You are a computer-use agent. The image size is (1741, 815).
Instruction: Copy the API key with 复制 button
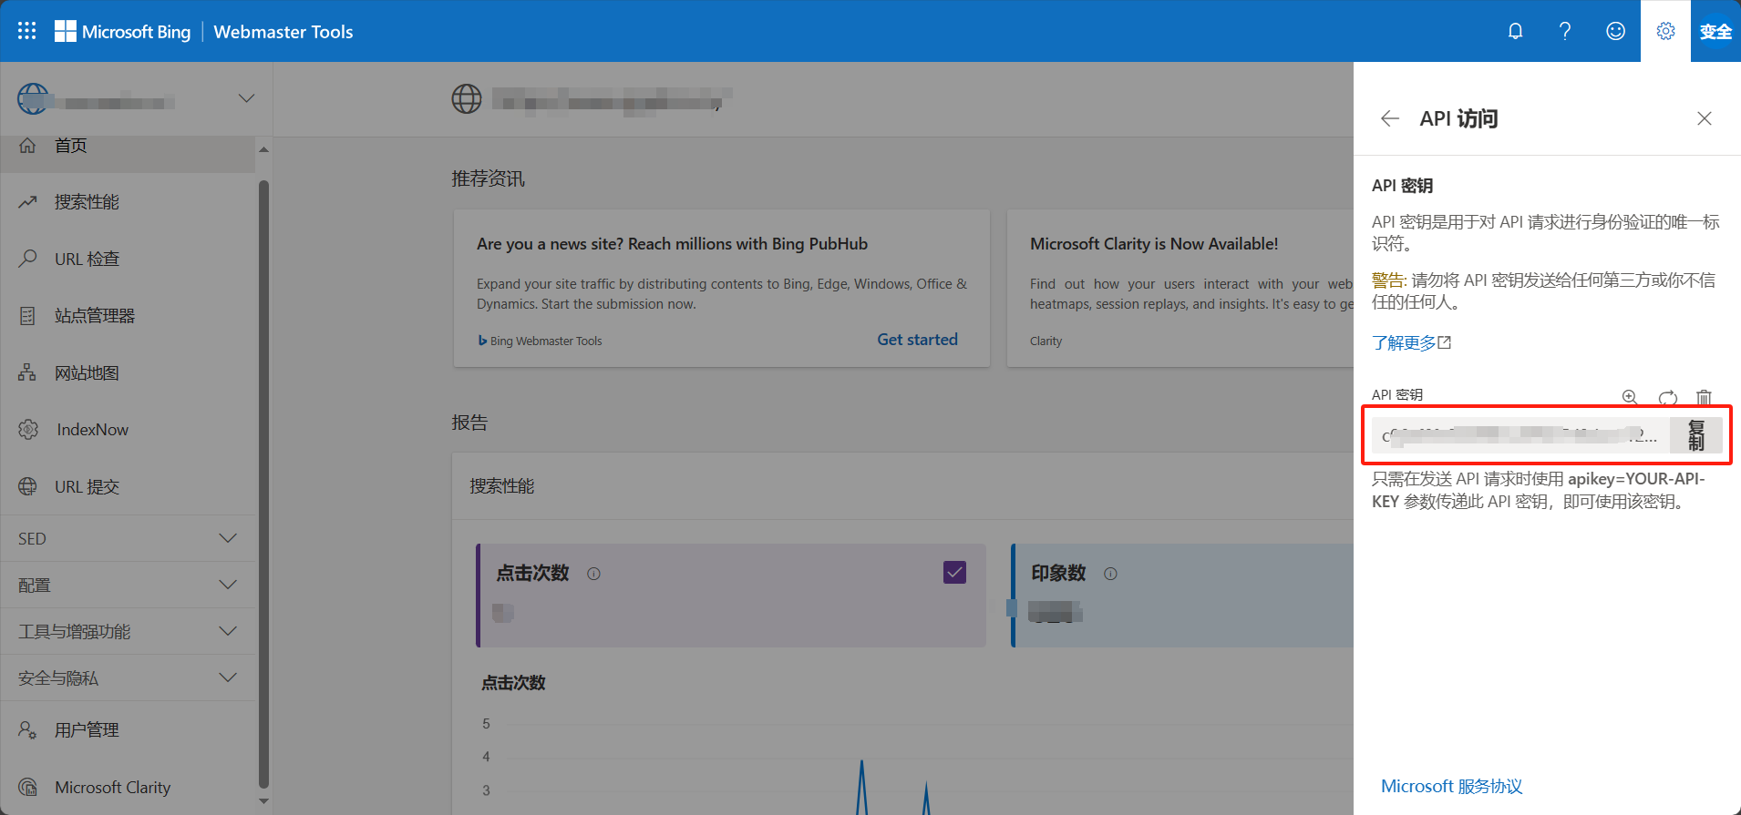pos(1695,435)
